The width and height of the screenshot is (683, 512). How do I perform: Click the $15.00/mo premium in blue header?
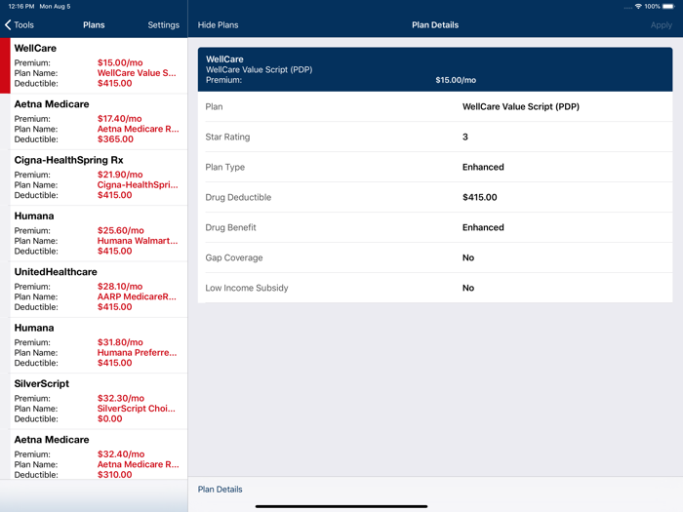click(x=456, y=80)
